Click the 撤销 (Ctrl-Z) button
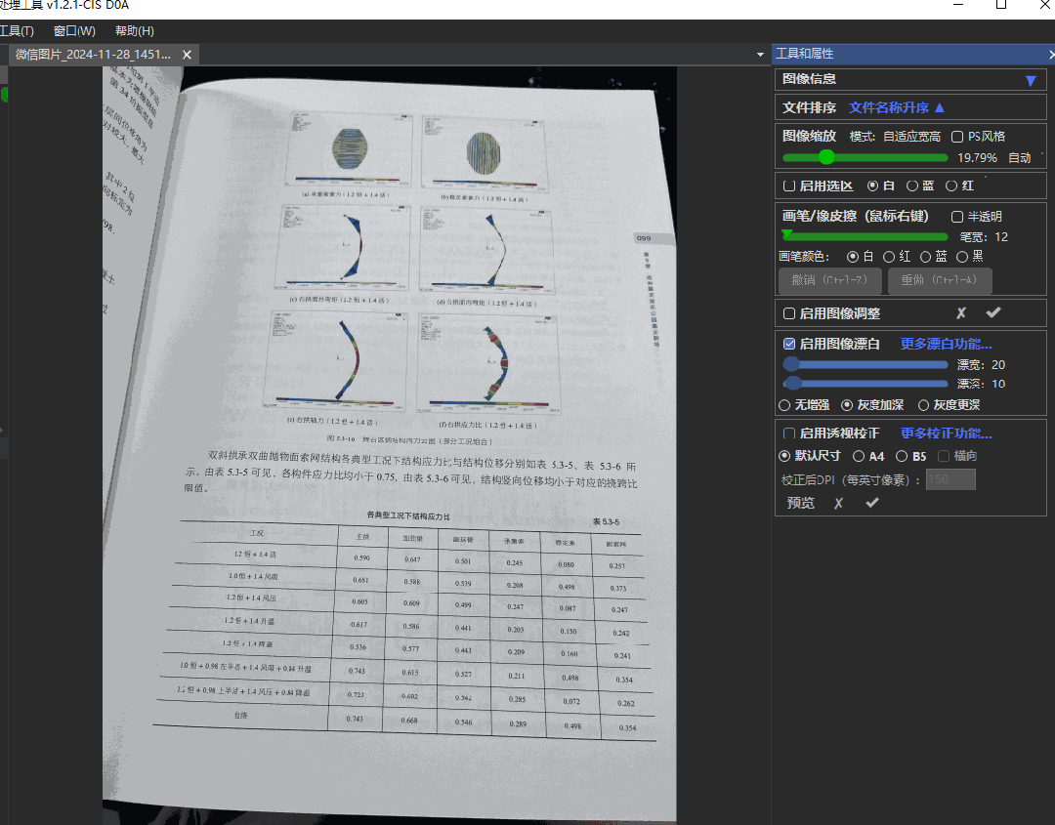Screen dimensions: 1055x825 pos(829,280)
